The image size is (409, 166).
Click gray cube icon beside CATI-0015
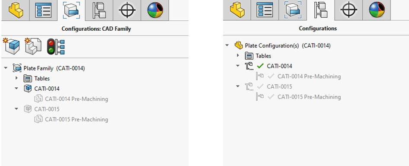[x=28, y=109]
